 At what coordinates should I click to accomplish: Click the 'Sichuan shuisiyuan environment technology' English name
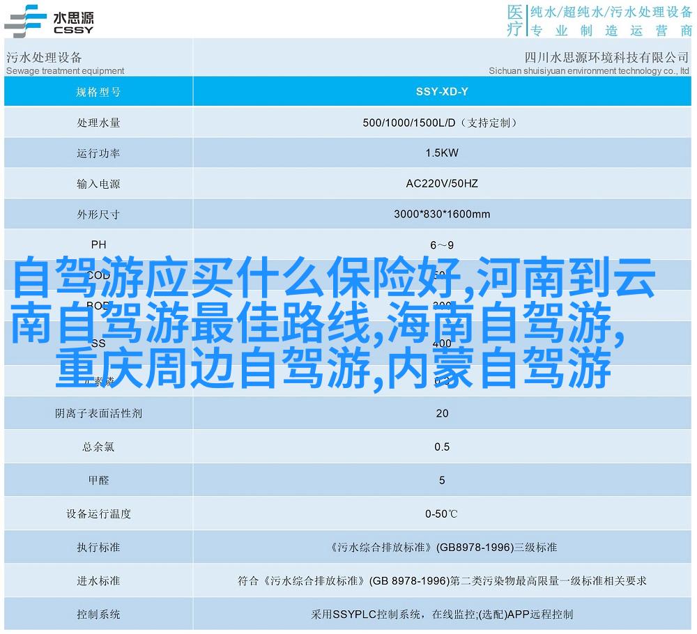pos(588,70)
